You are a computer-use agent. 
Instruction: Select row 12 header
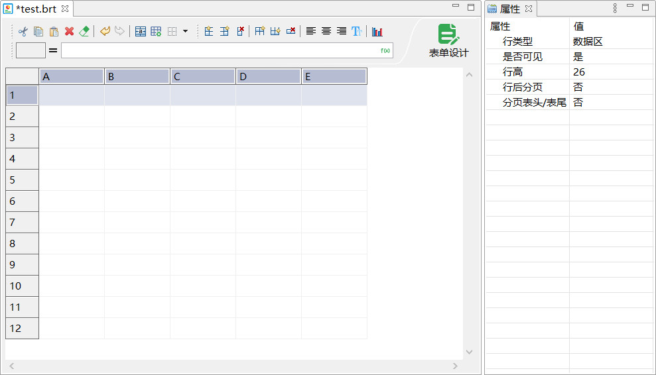pyautogui.click(x=22, y=328)
